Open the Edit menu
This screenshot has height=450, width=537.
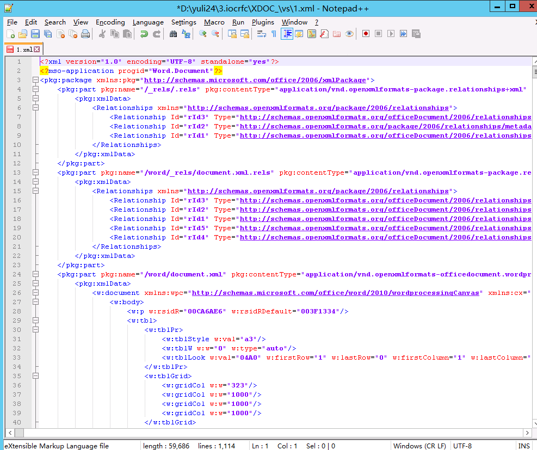pyautogui.click(x=31, y=22)
